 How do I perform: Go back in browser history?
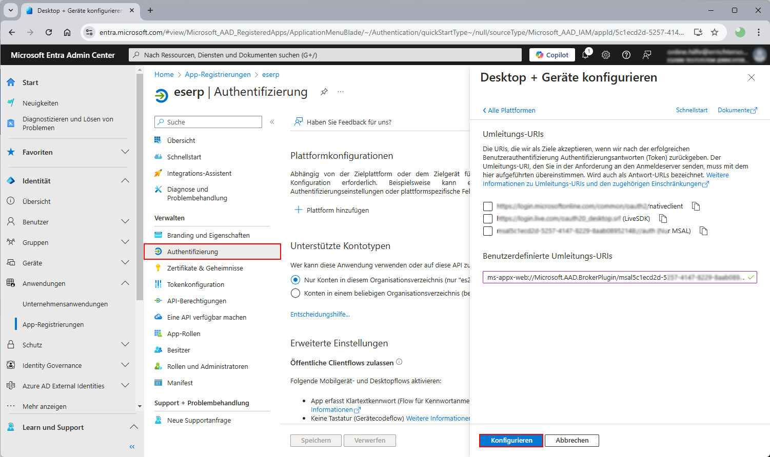point(12,32)
